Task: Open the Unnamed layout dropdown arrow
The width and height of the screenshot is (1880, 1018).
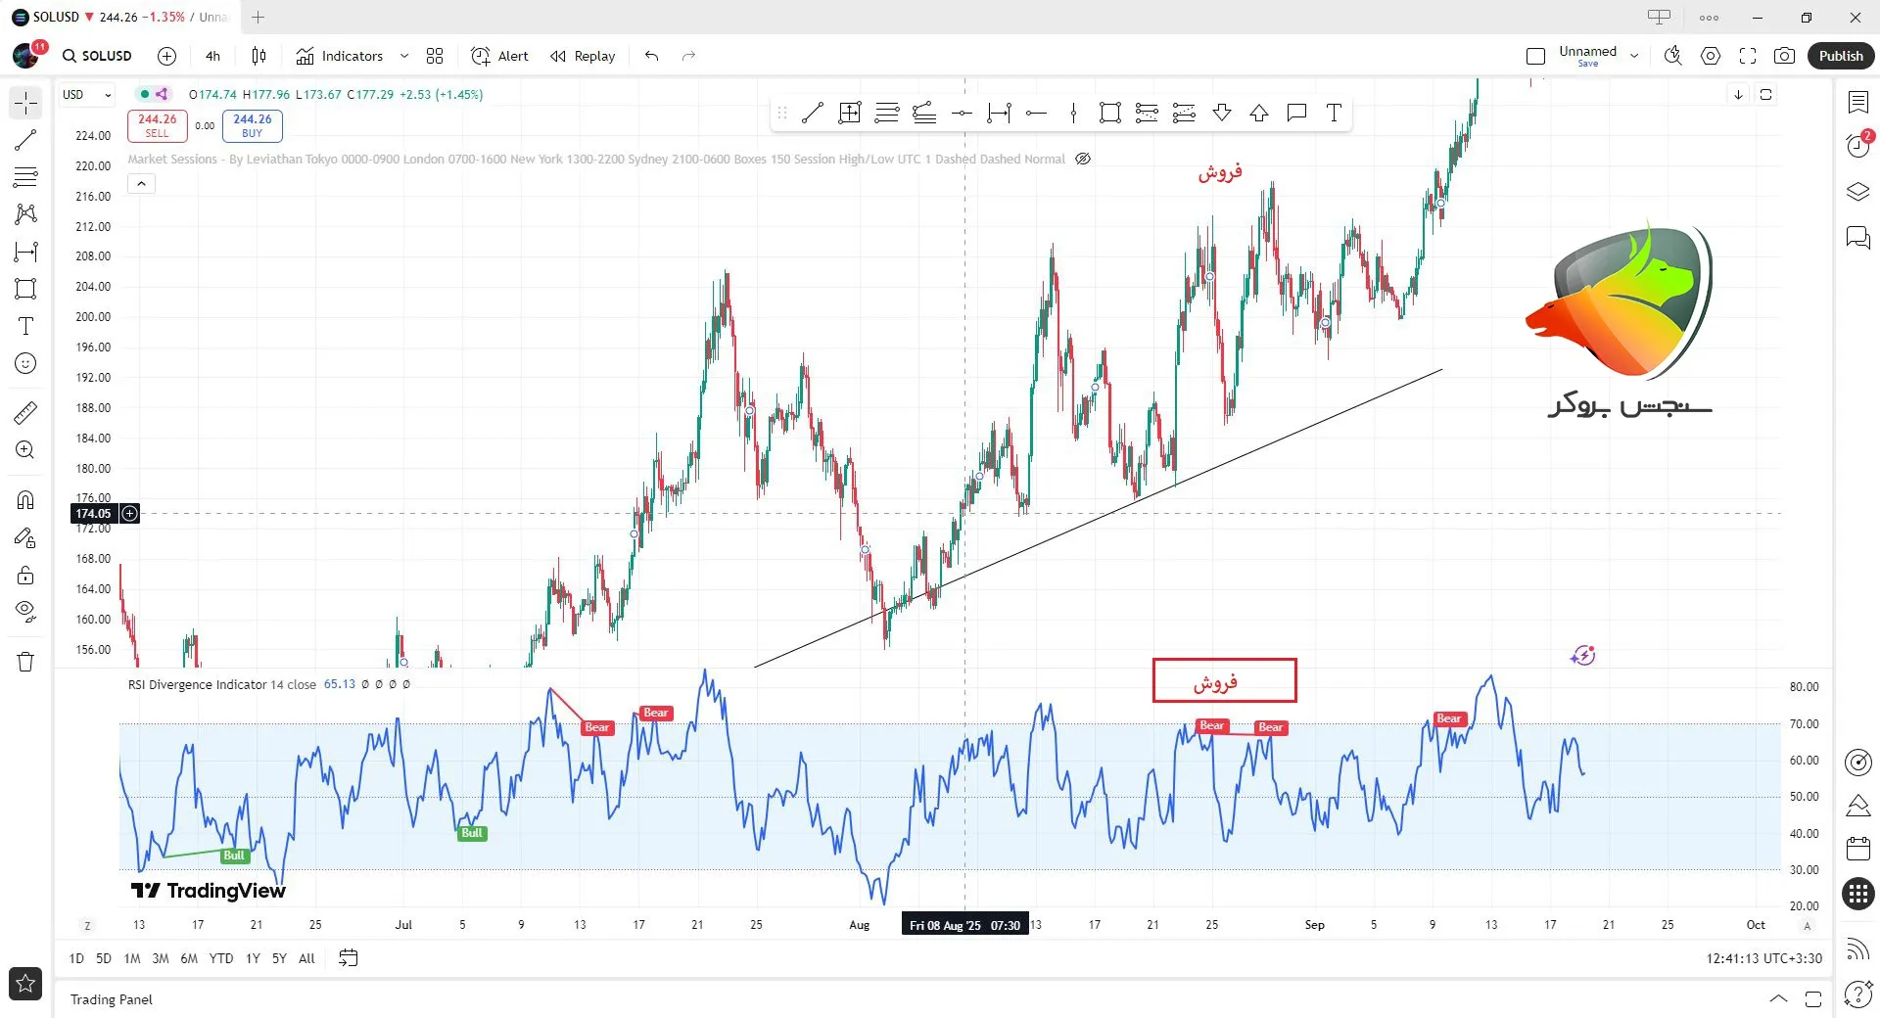Action: 1634,56
